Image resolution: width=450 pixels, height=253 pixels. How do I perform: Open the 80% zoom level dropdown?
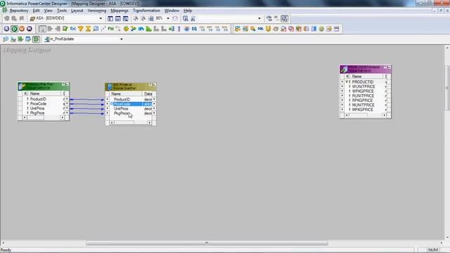coord(168,18)
